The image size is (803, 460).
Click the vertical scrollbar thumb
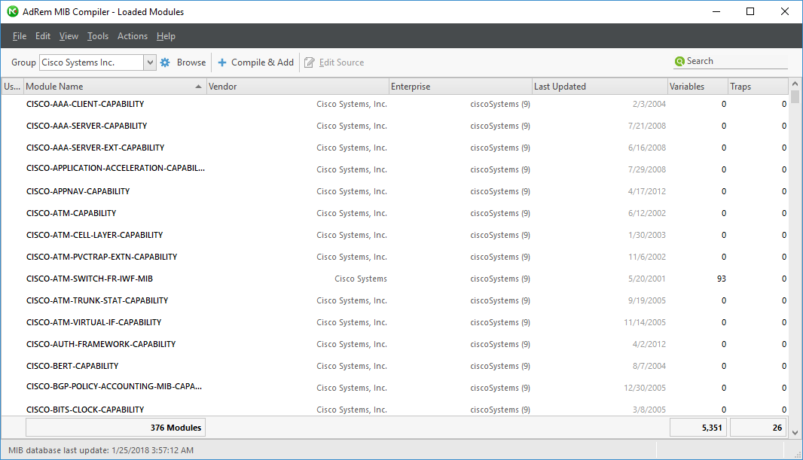point(795,96)
